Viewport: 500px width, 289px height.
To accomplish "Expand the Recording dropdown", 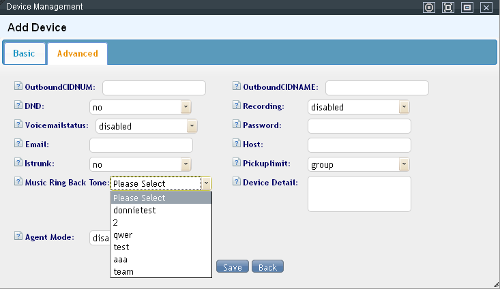I will [x=359, y=107].
